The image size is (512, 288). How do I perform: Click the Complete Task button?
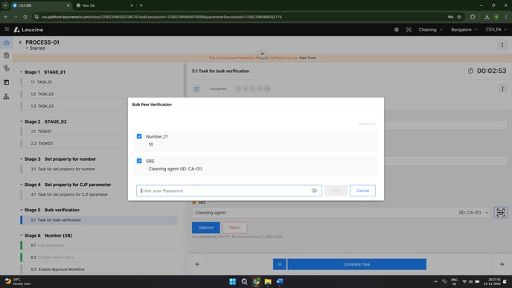tap(356, 264)
